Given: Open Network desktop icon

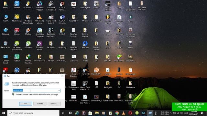Looking at the screenshot, I should pyautogui.click(x=5, y=32).
